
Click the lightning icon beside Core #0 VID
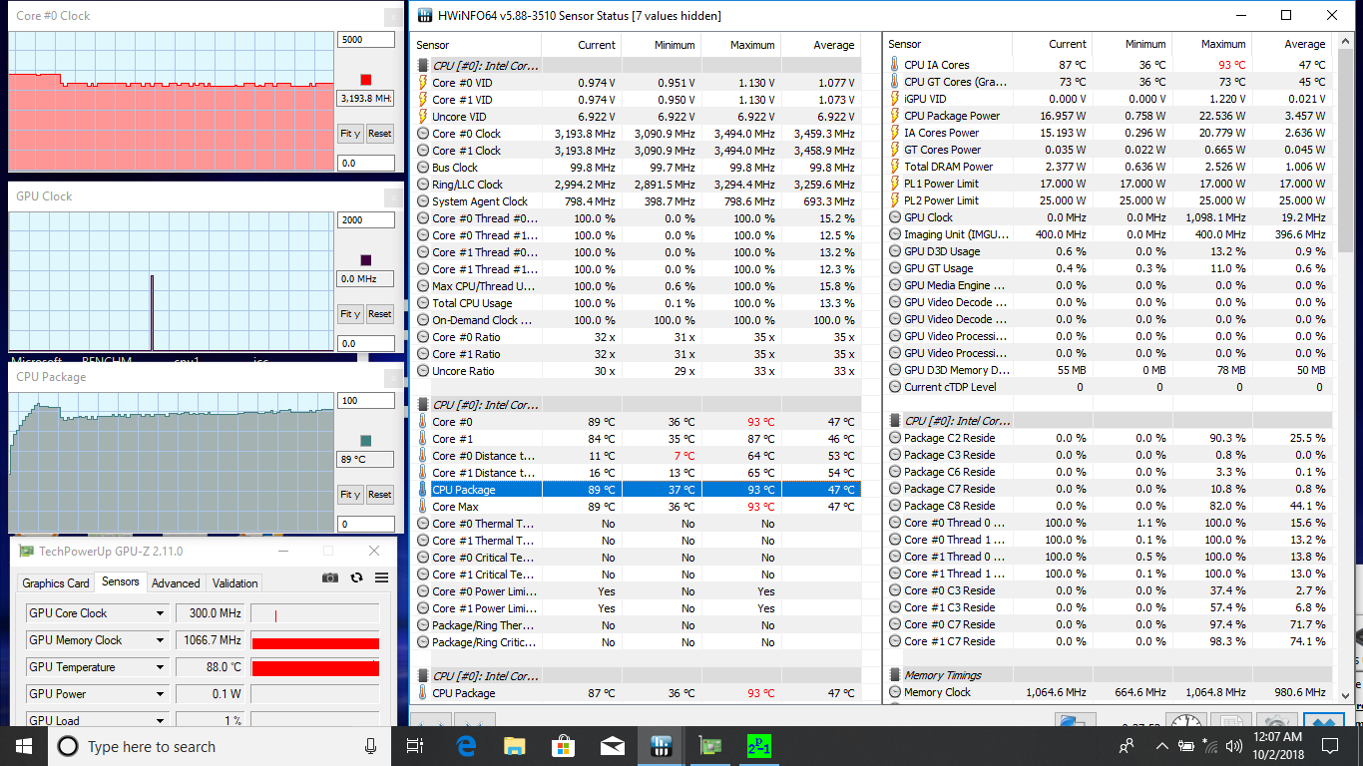click(x=423, y=83)
